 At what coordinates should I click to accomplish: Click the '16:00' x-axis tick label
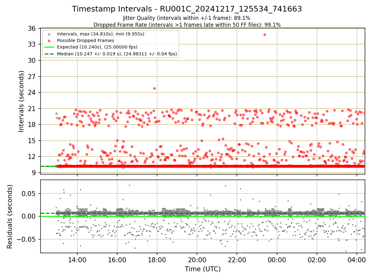pyautogui.click(x=117, y=260)
